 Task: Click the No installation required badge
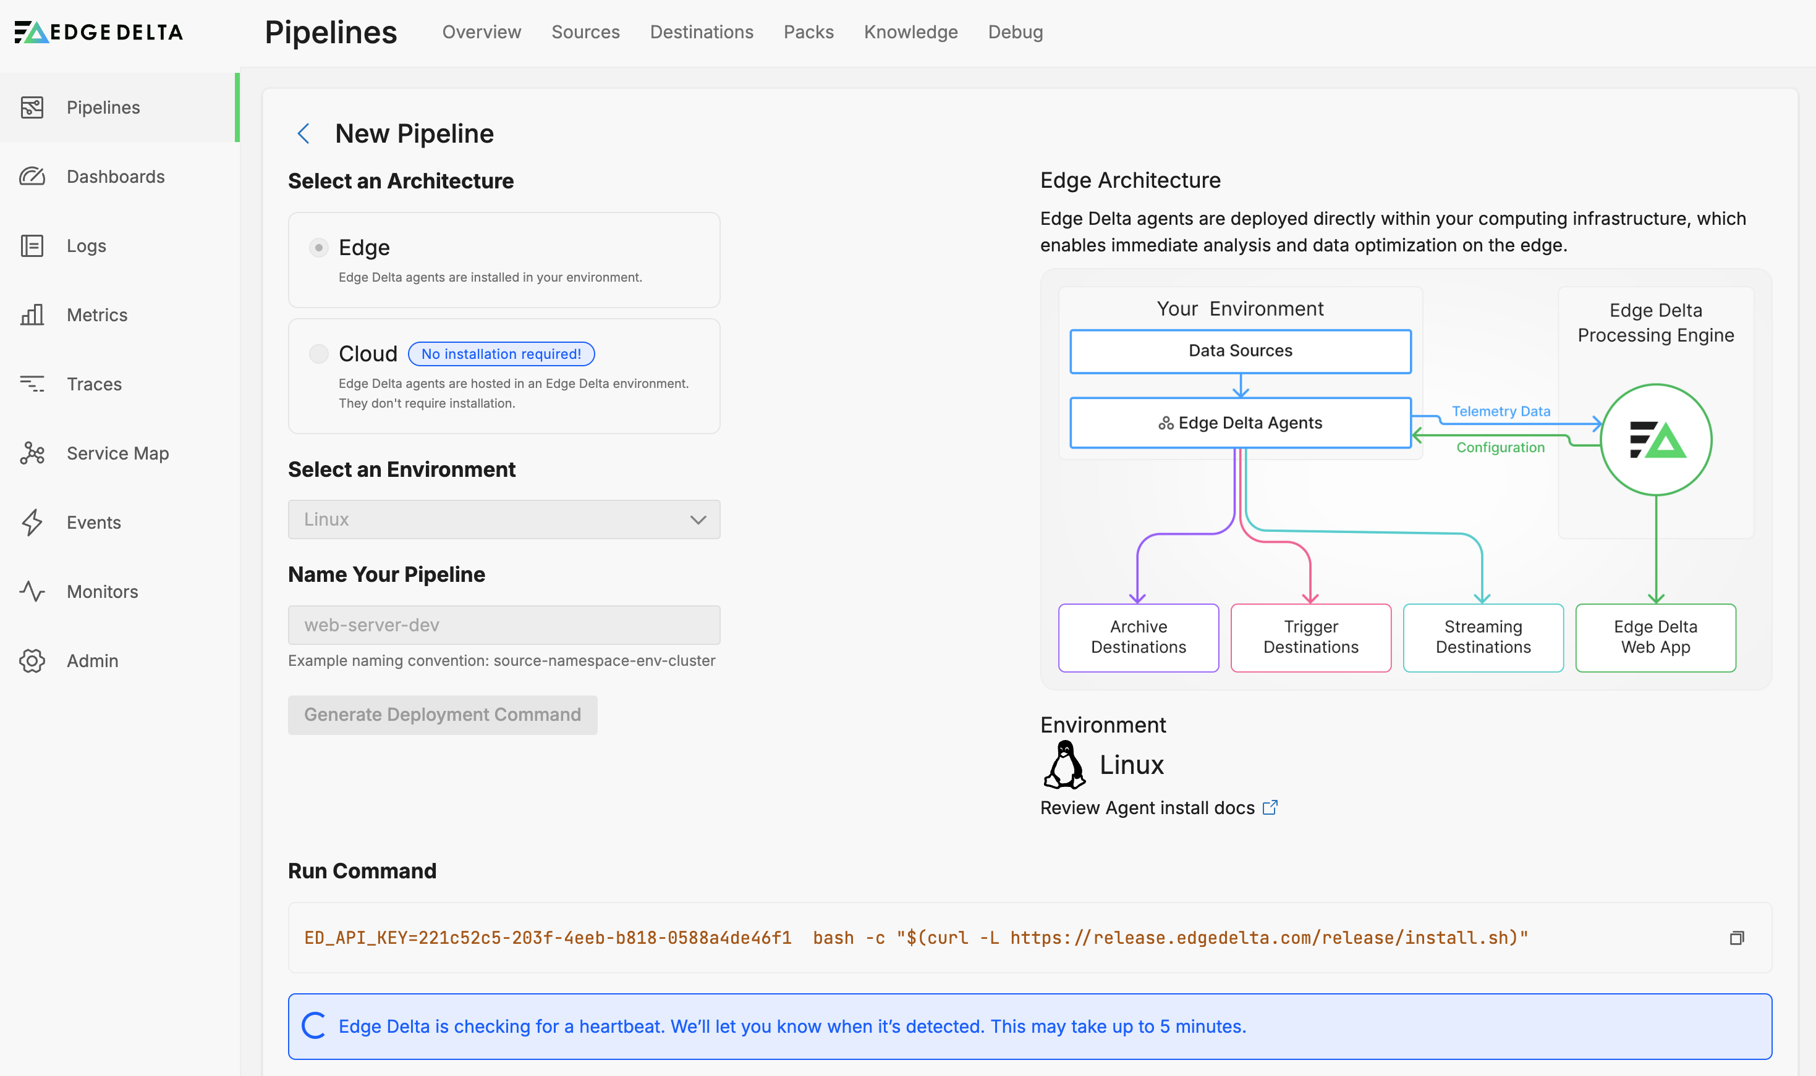(501, 354)
